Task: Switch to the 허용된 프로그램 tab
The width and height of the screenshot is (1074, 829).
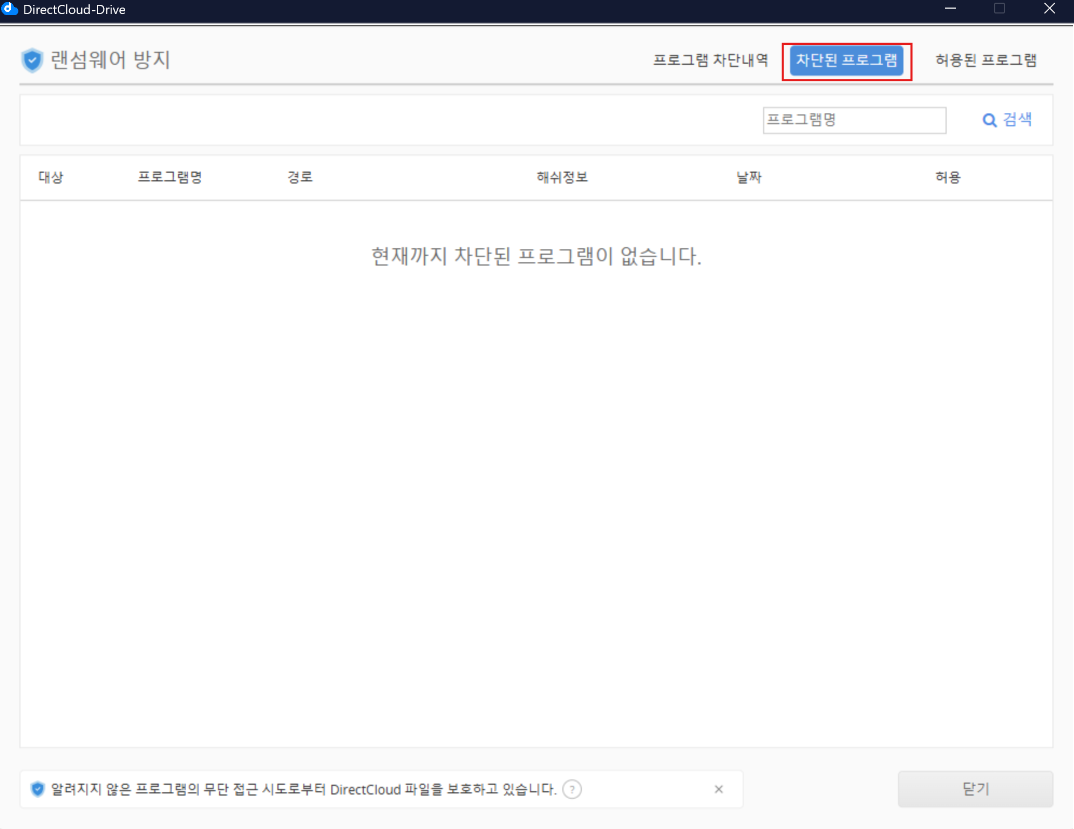Action: [x=985, y=60]
